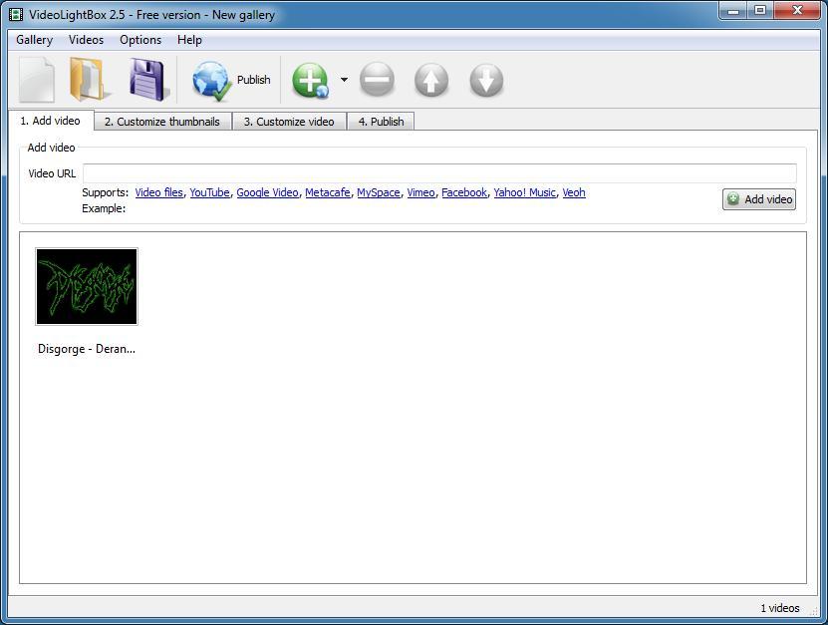Image resolution: width=828 pixels, height=625 pixels.
Task: Remove video with the gray minus icon
Action: (x=377, y=80)
